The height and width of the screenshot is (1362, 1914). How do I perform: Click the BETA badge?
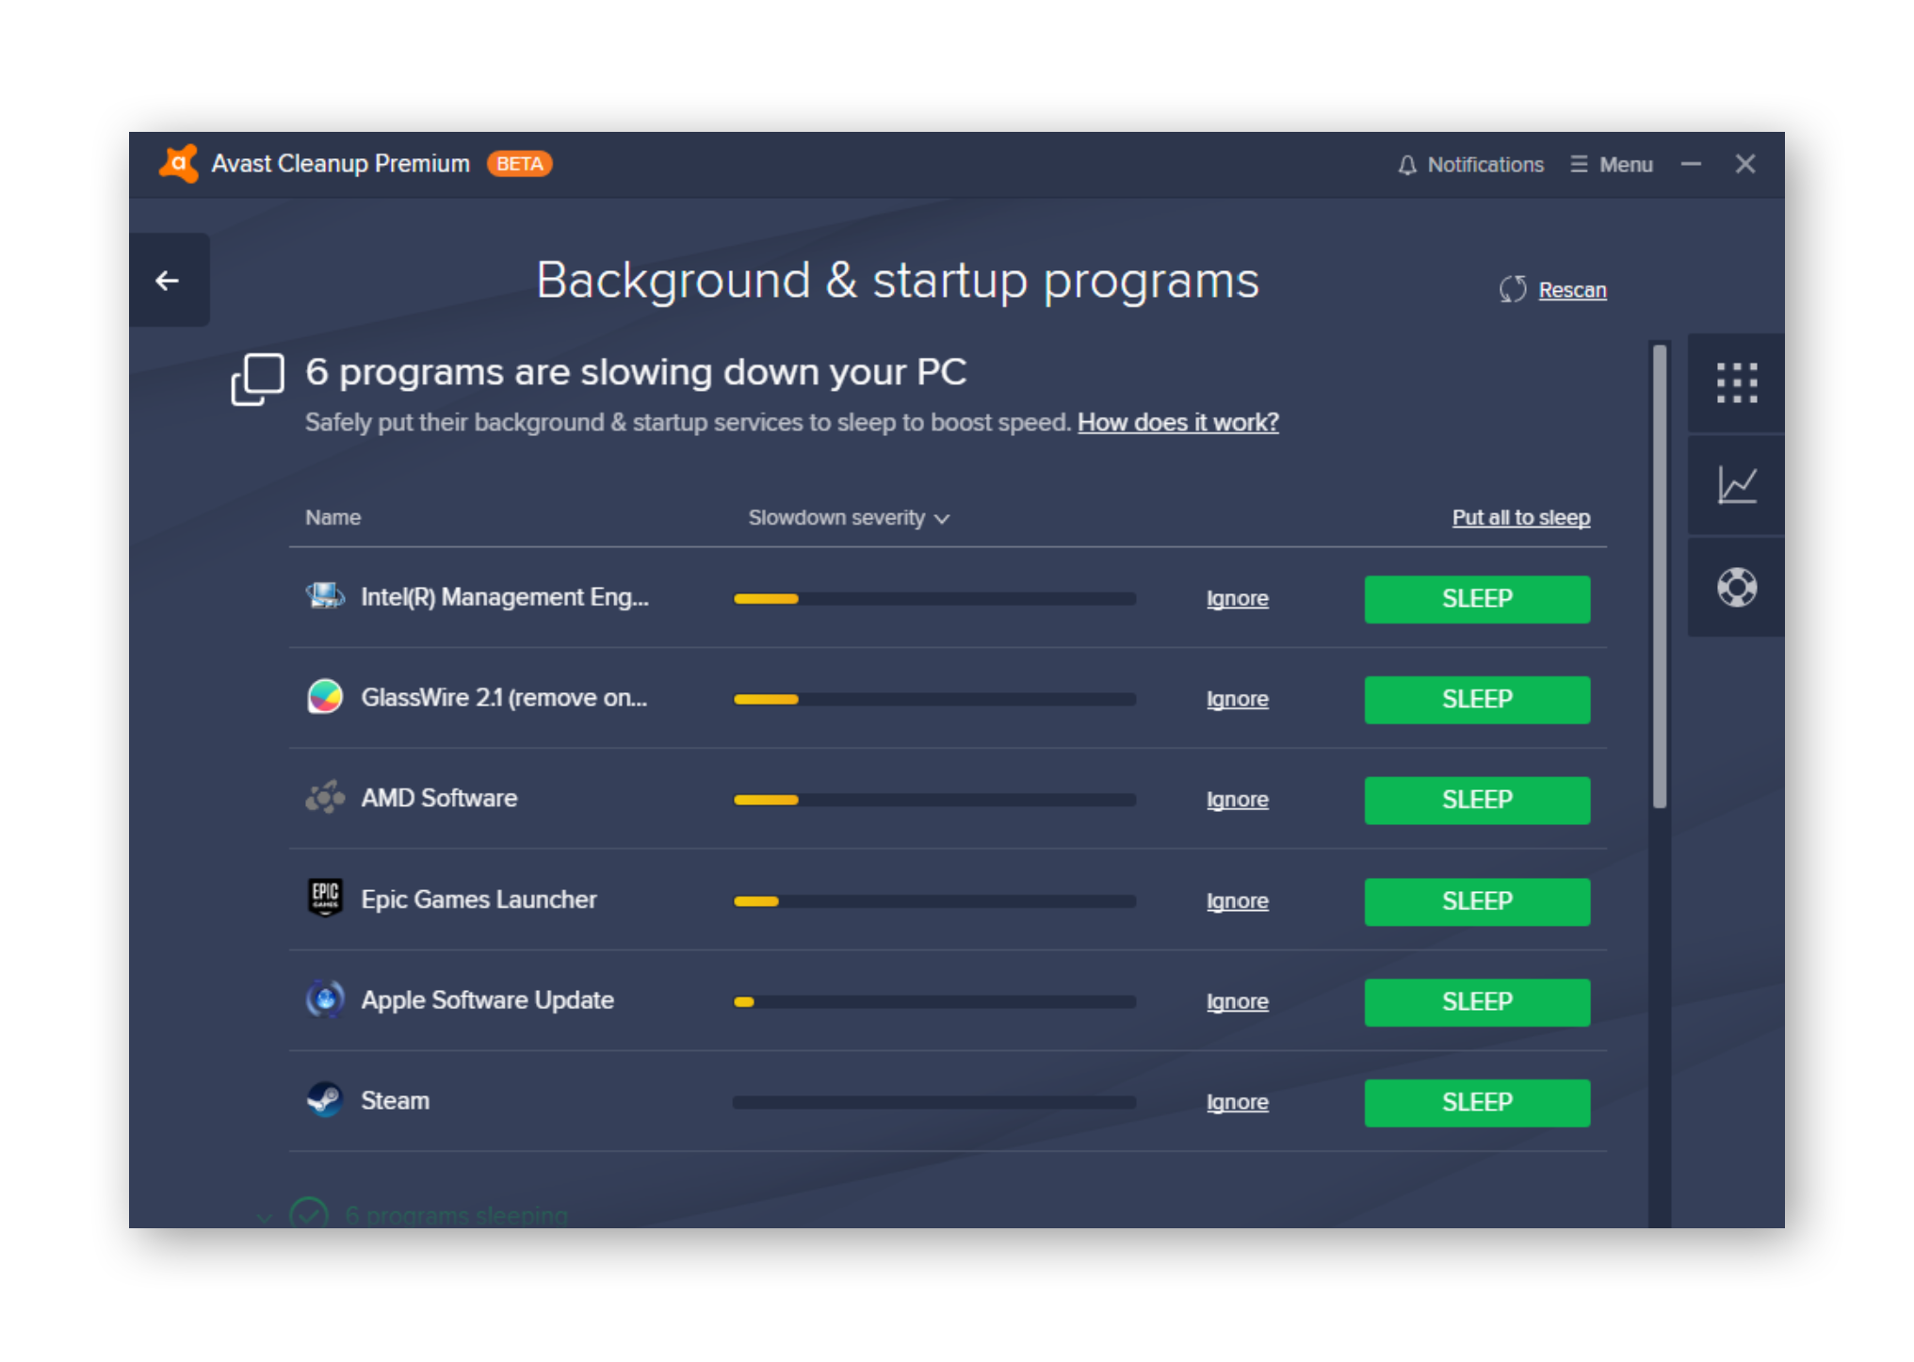click(519, 164)
